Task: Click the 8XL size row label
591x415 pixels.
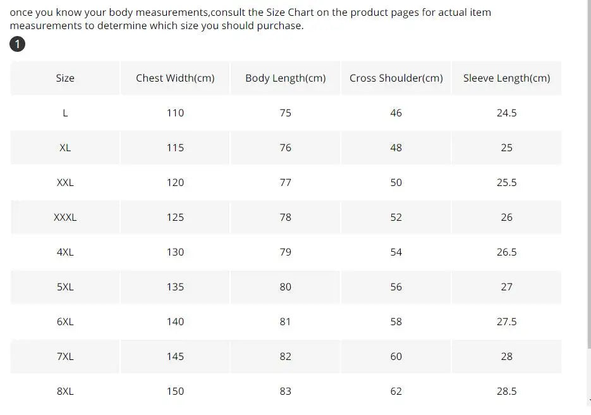Action: pyautogui.click(x=65, y=392)
